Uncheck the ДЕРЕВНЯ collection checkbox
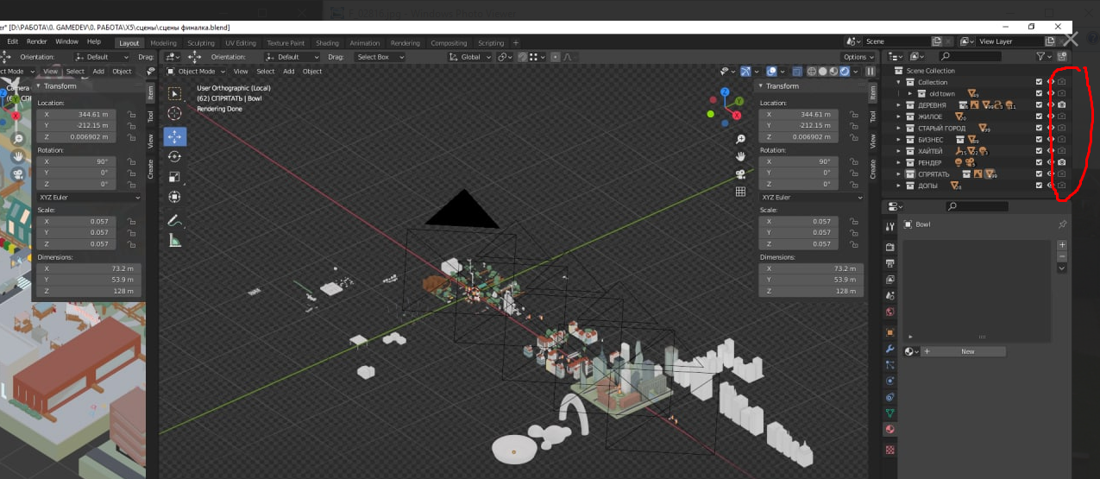Image resolution: width=1100 pixels, height=479 pixels. point(1039,105)
